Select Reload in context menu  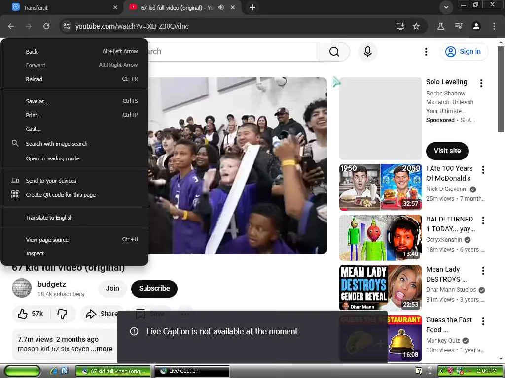coord(74,79)
